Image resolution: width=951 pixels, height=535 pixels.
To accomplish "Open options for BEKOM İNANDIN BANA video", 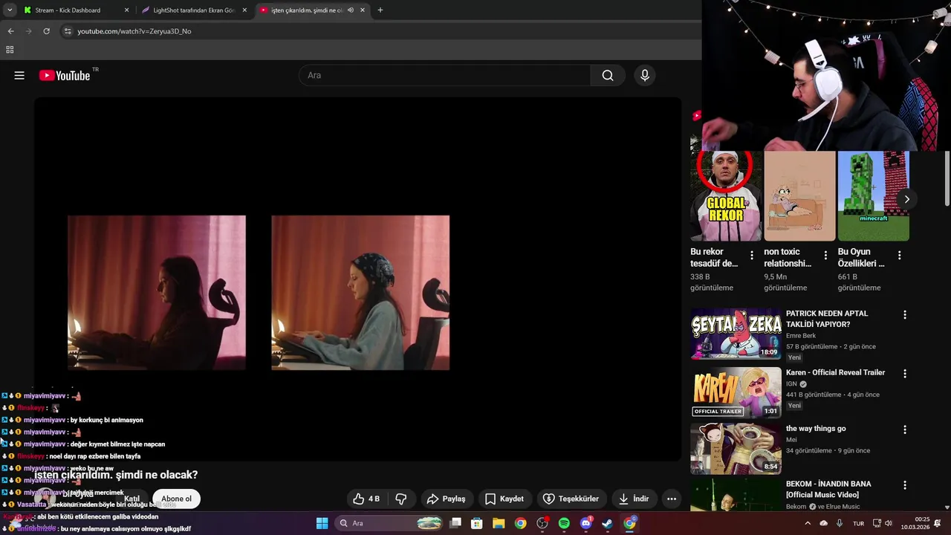I will 904,485.
